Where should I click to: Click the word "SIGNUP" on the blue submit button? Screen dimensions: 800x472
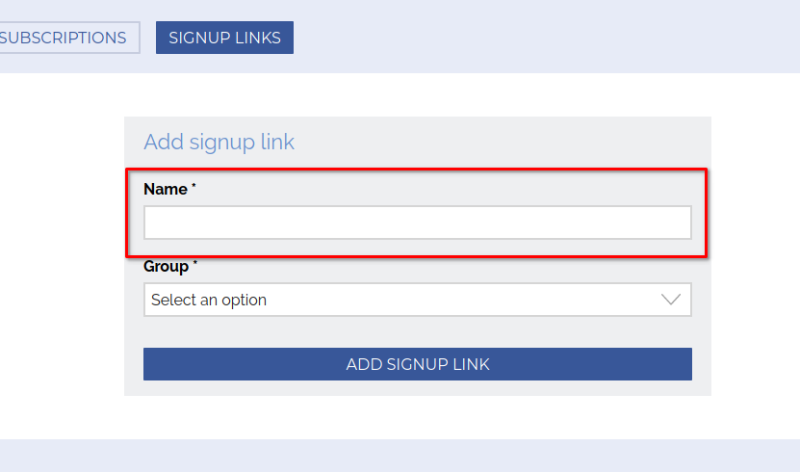pyautogui.click(x=420, y=364)
